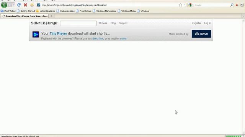Reload the page with the blue refresh icon
Viewport: 245px width, 137px height.
click(x=19, y=5)
